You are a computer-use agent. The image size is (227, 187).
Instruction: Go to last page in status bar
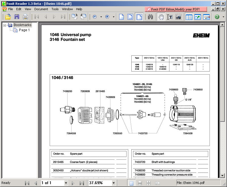[x=82, y=183]
